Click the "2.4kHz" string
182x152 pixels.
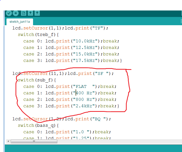click(x=84, y=106)
